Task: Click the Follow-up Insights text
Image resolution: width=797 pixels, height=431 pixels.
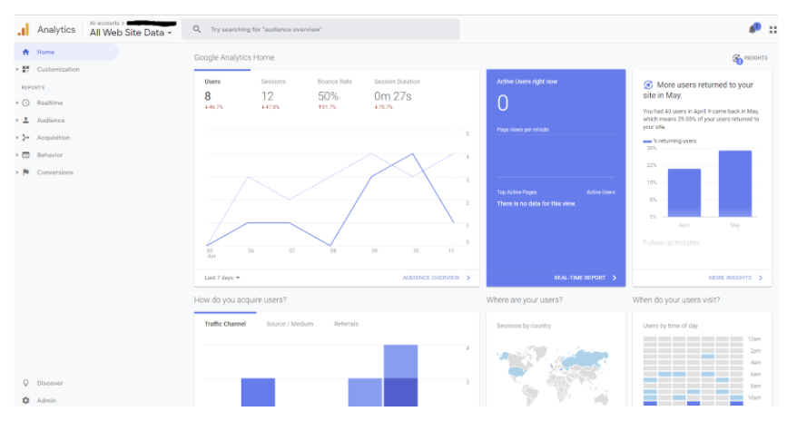Action: [x=671, y=242]
